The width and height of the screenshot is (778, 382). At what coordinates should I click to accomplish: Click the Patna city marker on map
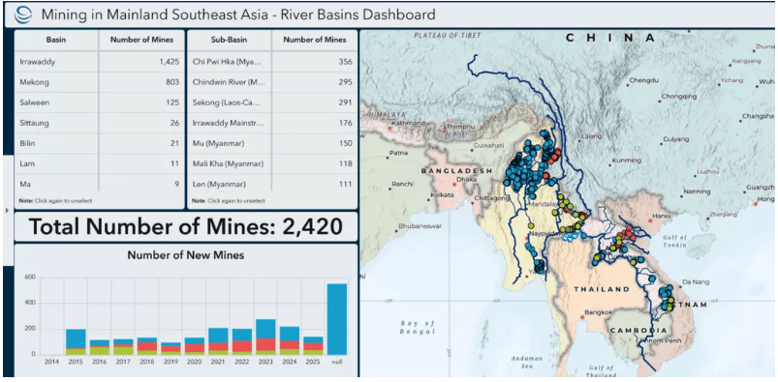pyautogui.click(x=387, y=158)
